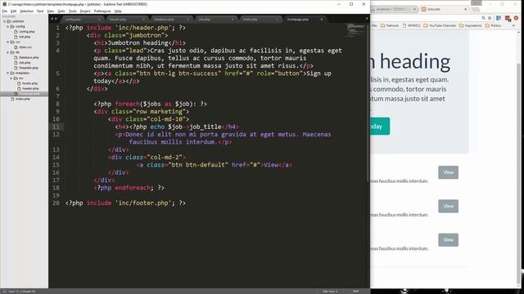Click the green Sign up today button
524x294 pixels.
380,127
